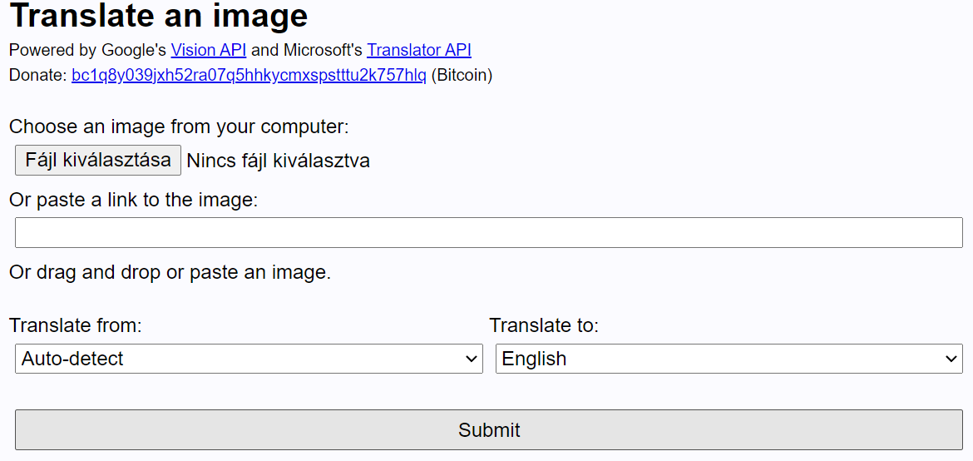This screenshot has height=461, width=973.
Task: Click the "Or drag and drop" text
Action: pyautogui.click(x=170, y=272)
